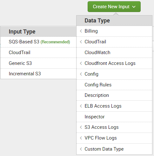Choose Incremental S3 input type
The image size is (154, 156).
[x=38, y=74]
